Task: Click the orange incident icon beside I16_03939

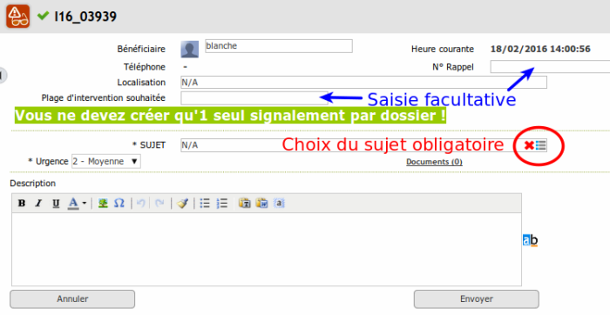Action: [18, 16]
